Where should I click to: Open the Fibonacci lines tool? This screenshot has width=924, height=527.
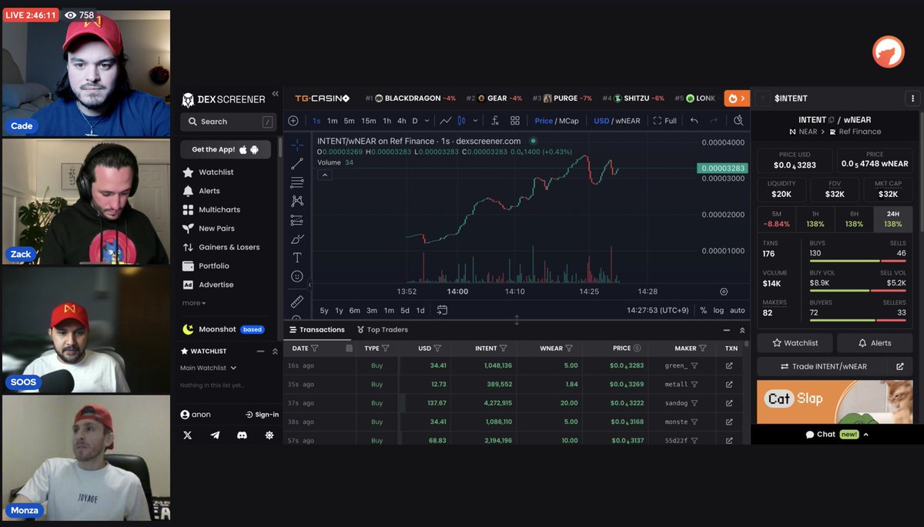click(297, 182)
